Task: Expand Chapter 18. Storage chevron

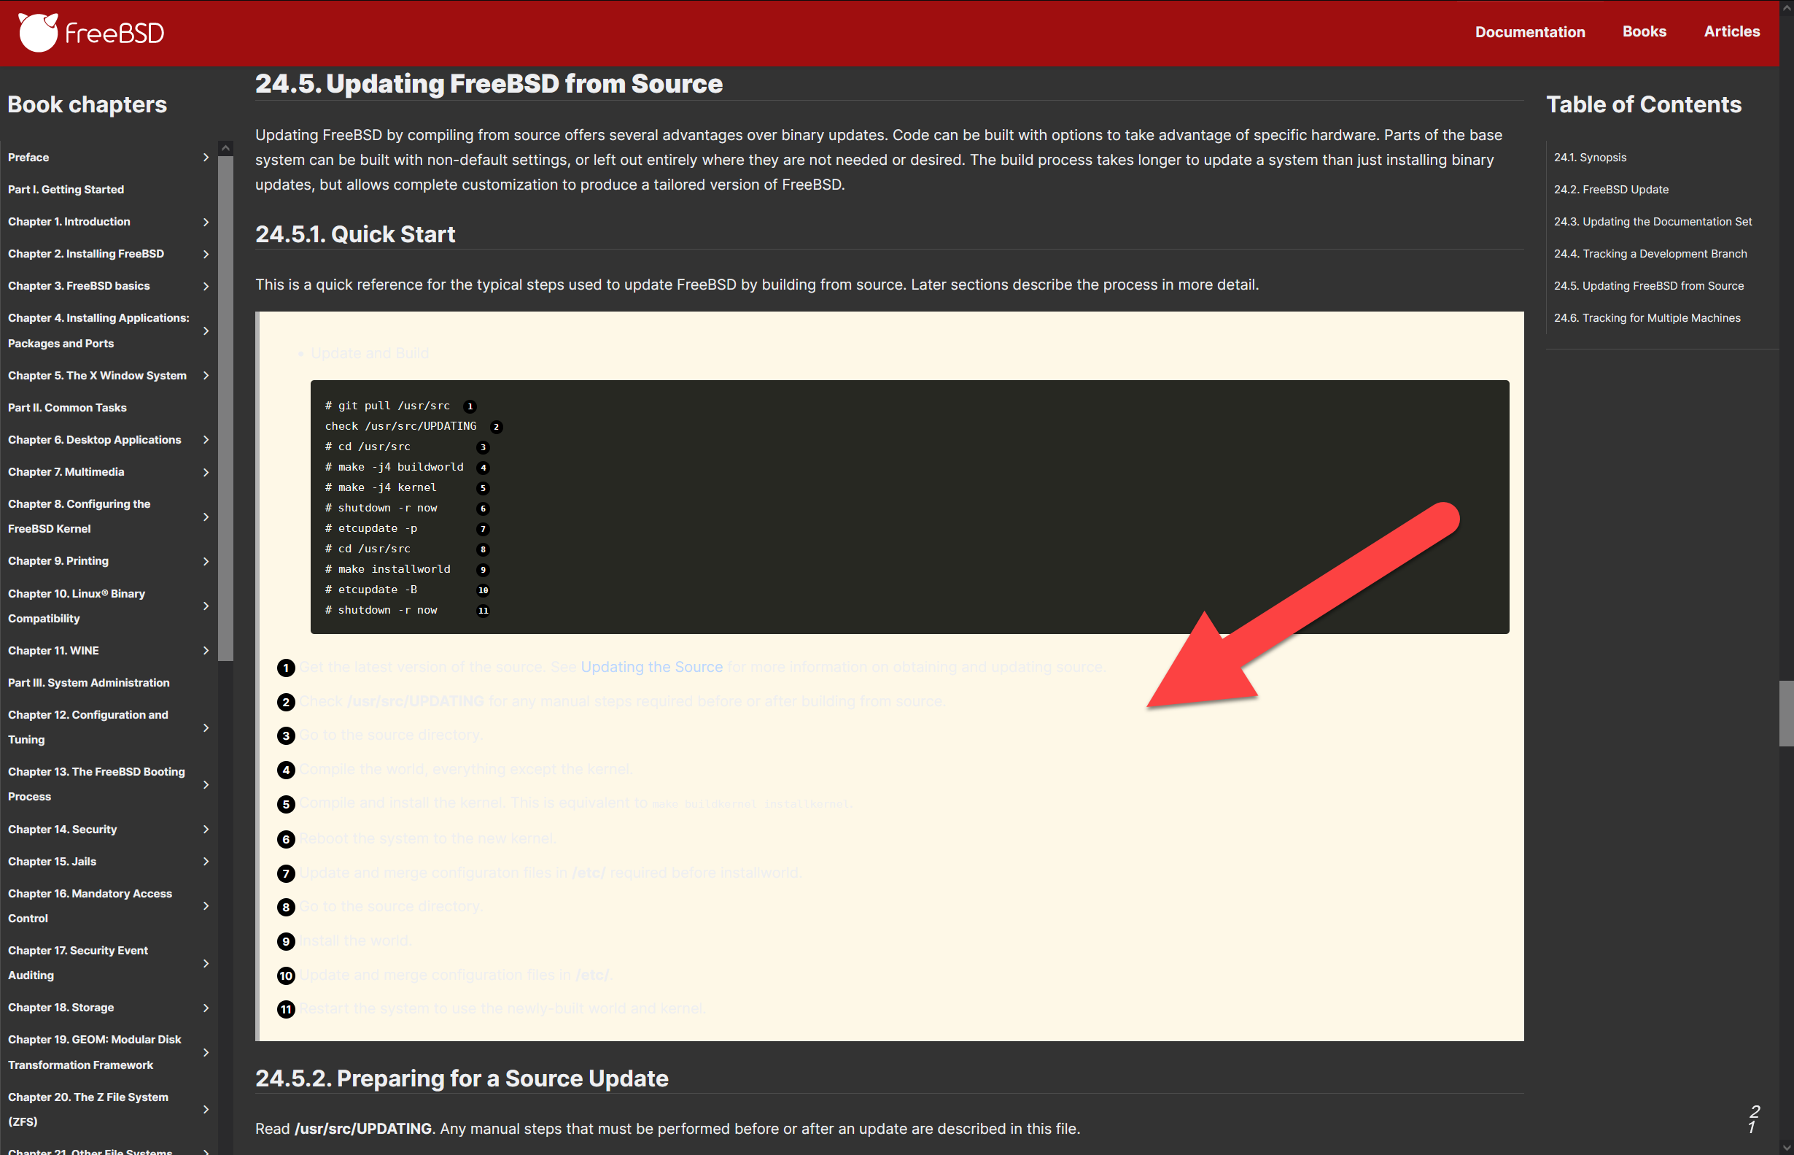Action: [206, 1007]
